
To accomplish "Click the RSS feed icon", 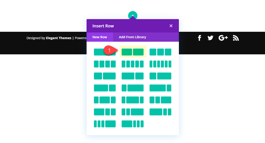I will pyautogui.click(x=236, y=38).
